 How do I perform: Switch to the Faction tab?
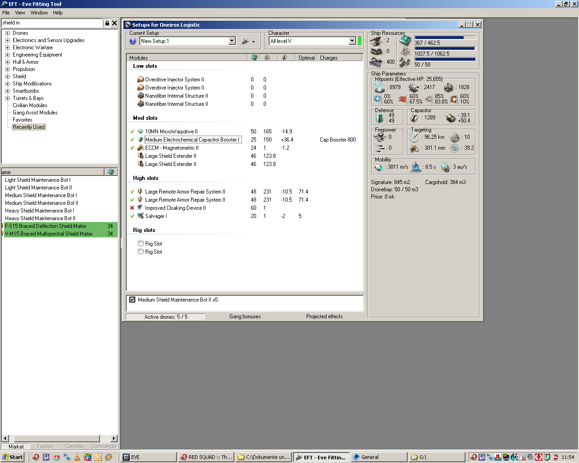point(45,446)
